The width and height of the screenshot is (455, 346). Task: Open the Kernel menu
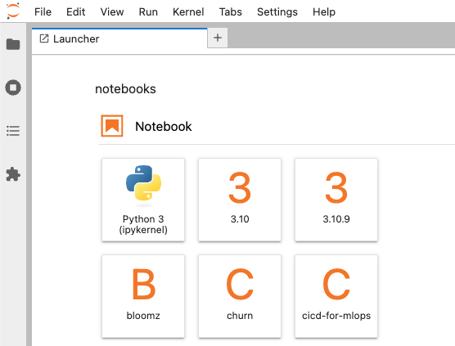188,12
